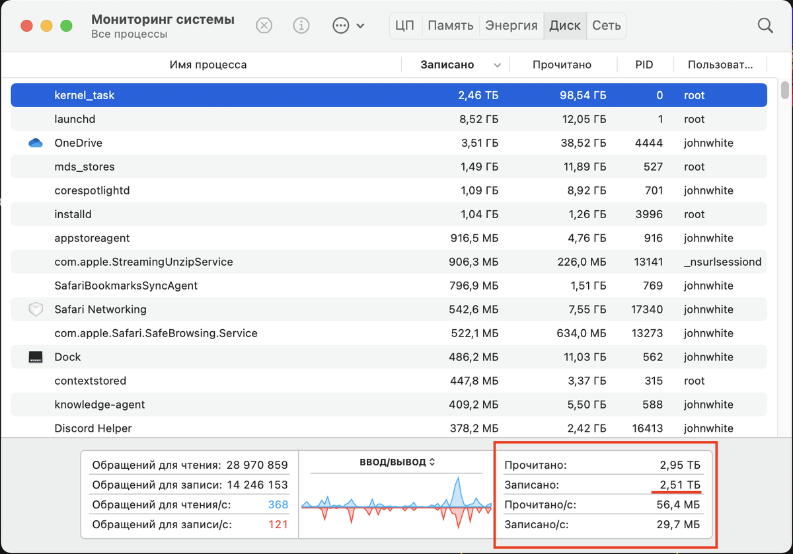Click Обращений для записи total 14 246 153
Viewport: 793px width, 554px height.
click(257, 485)
